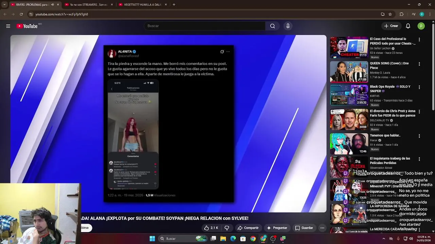This screenshot has width=435, height=244.
Task: Click the browser address bar URL
Action: pos(62,14)
